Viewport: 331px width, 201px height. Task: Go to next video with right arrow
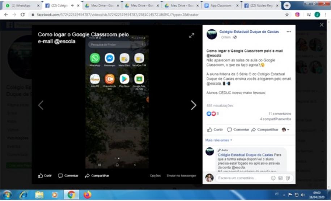click(194, 105)
